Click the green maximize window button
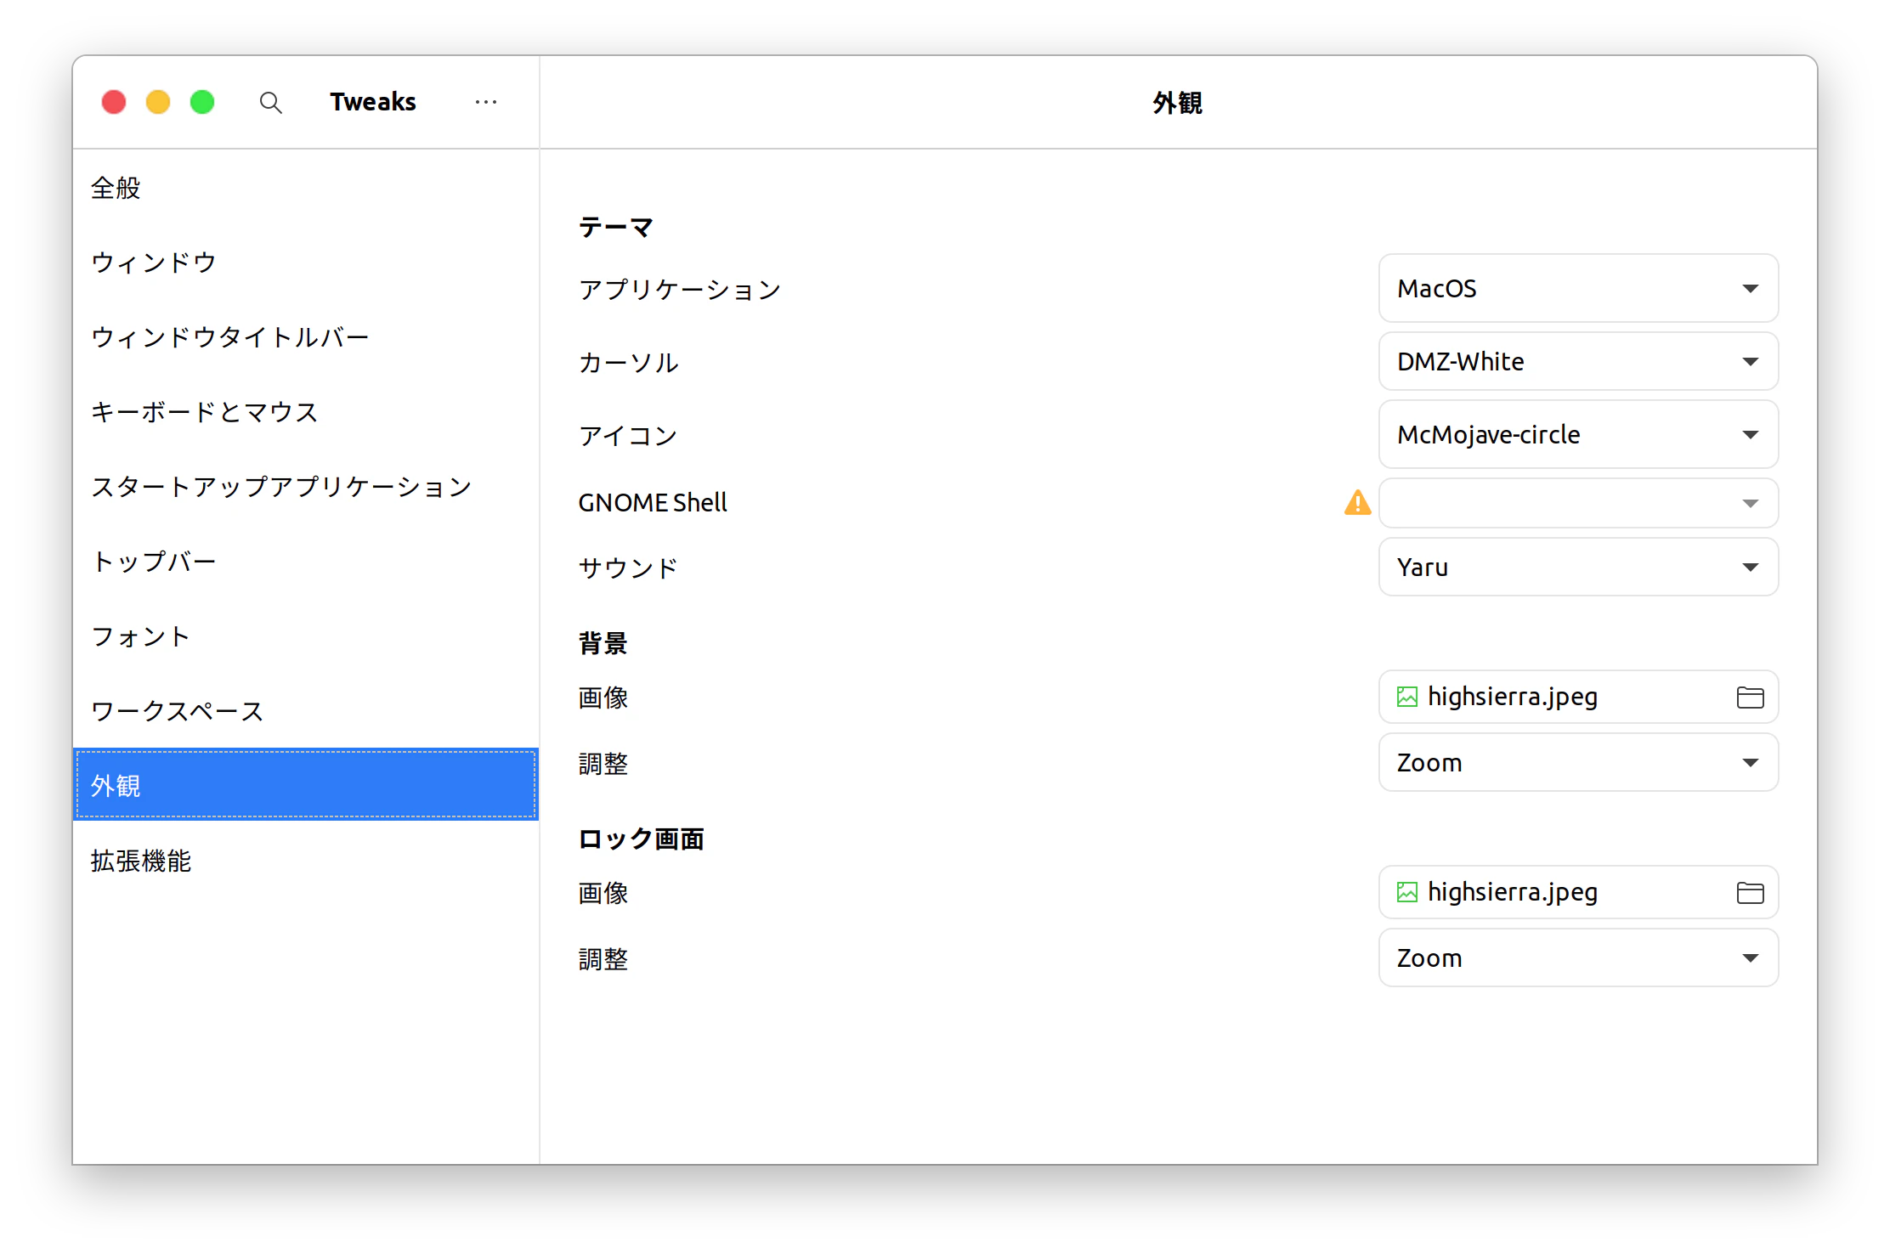Viewport: 1890px width, 1254px height. 202,102
